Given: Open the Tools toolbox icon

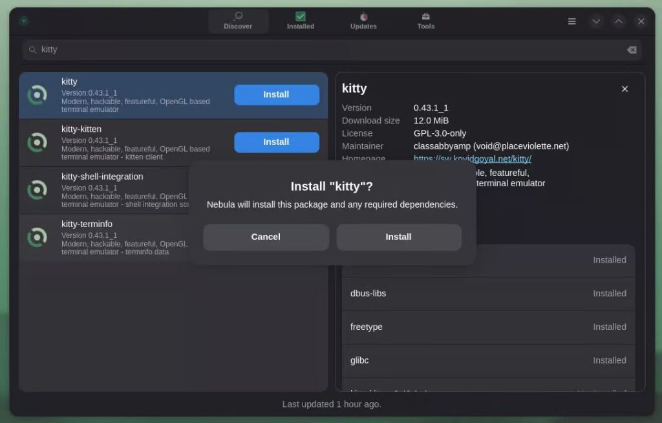Looking at the screenshot, I should point(425,14).
